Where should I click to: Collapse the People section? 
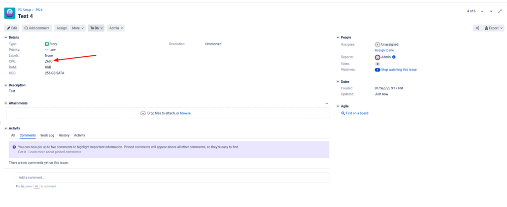click(338, 38)
